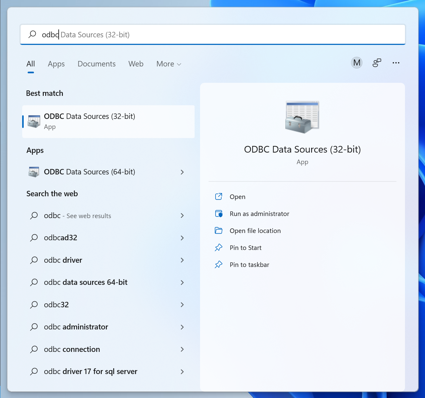425x398 pixels.
Task: Click search icon on the 'odbc driver' row
Action: point(34,260)
